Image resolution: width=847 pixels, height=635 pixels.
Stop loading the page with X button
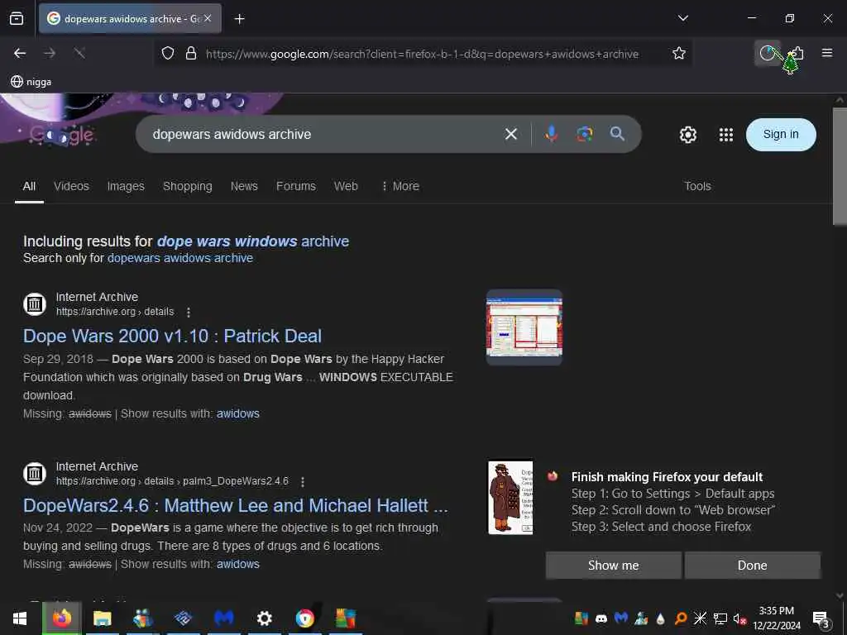(x=79, y=53)
